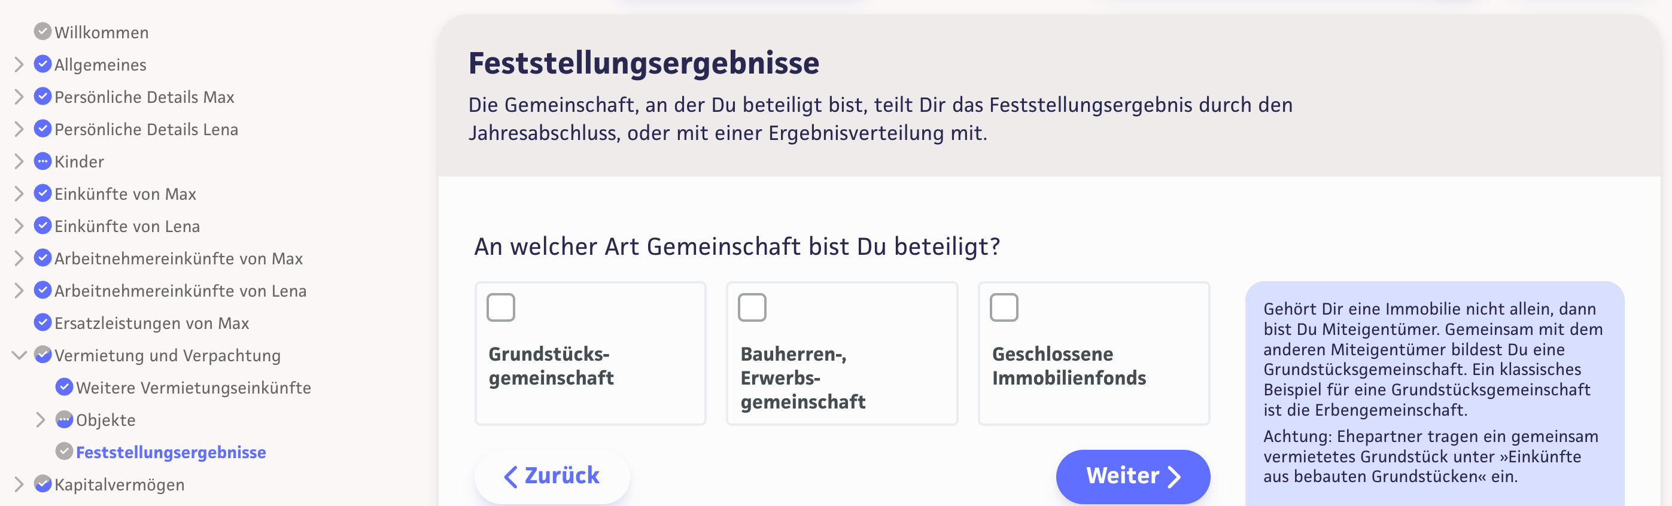1672x506 pixels.
Task: Expand the Persönliche Details Max section
Action: 19,97
